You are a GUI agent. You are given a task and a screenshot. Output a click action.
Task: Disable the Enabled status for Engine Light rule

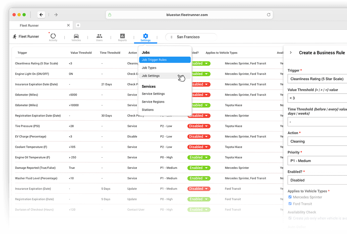pos(199,74)
